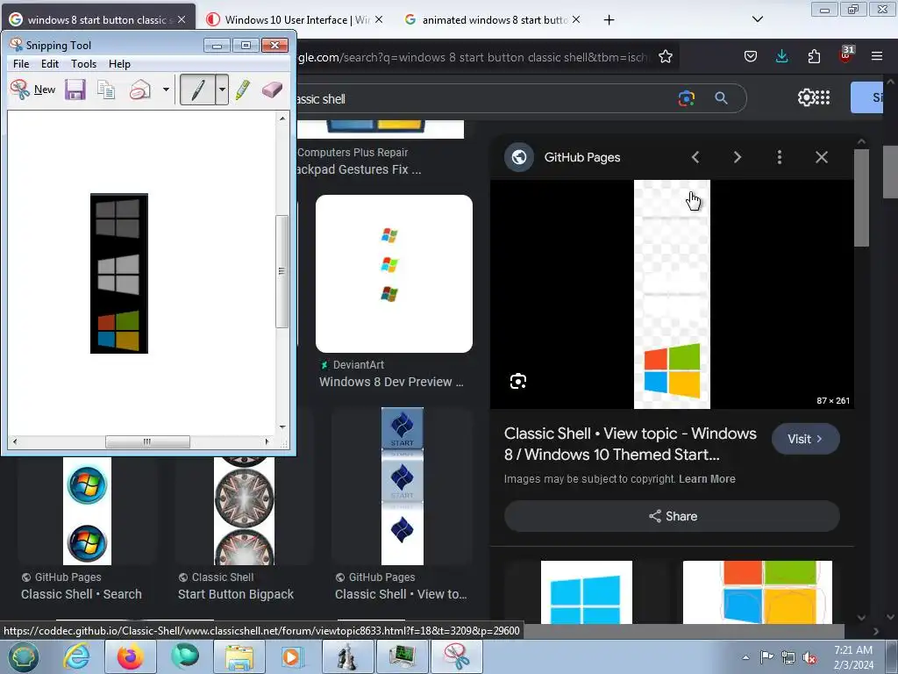Start a New snip in Snipping Tool
The image size is (898, 674).
(x=32, y=90)
